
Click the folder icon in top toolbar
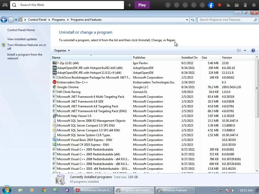click(237, 5)
